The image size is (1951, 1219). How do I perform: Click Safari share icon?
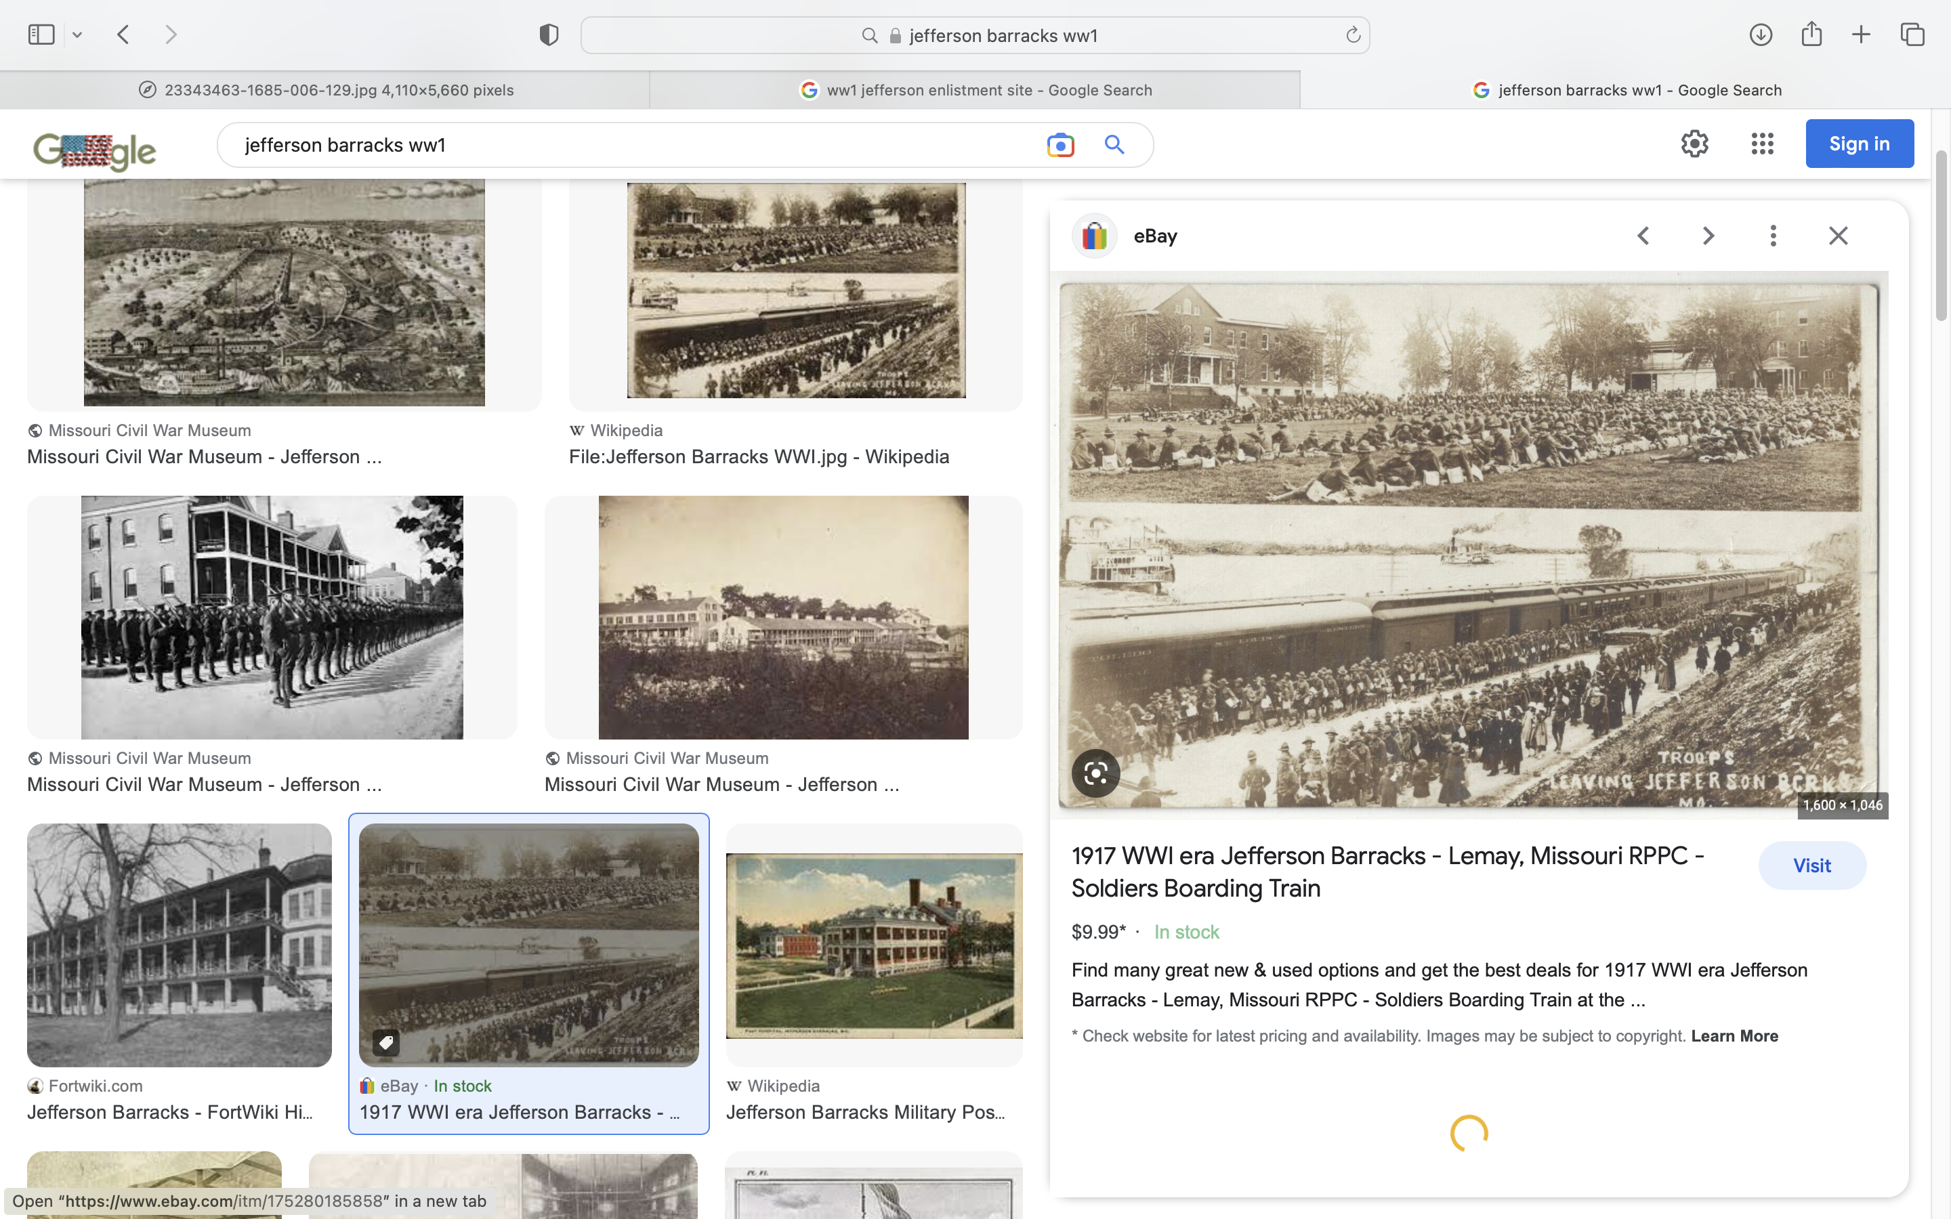tap(1811, 35)
